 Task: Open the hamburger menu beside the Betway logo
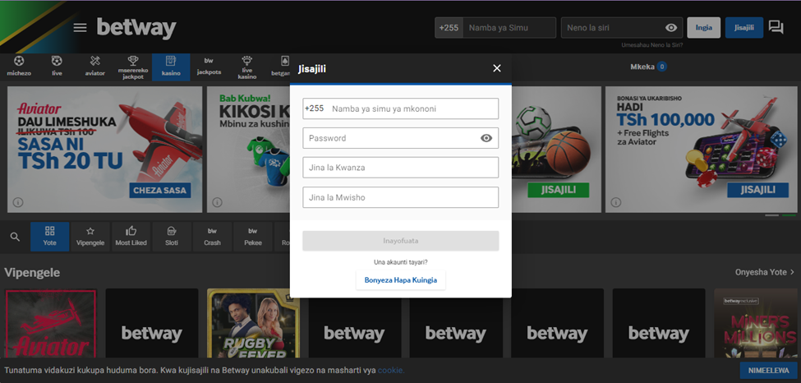pyautogui.click(x=81, y=28)
